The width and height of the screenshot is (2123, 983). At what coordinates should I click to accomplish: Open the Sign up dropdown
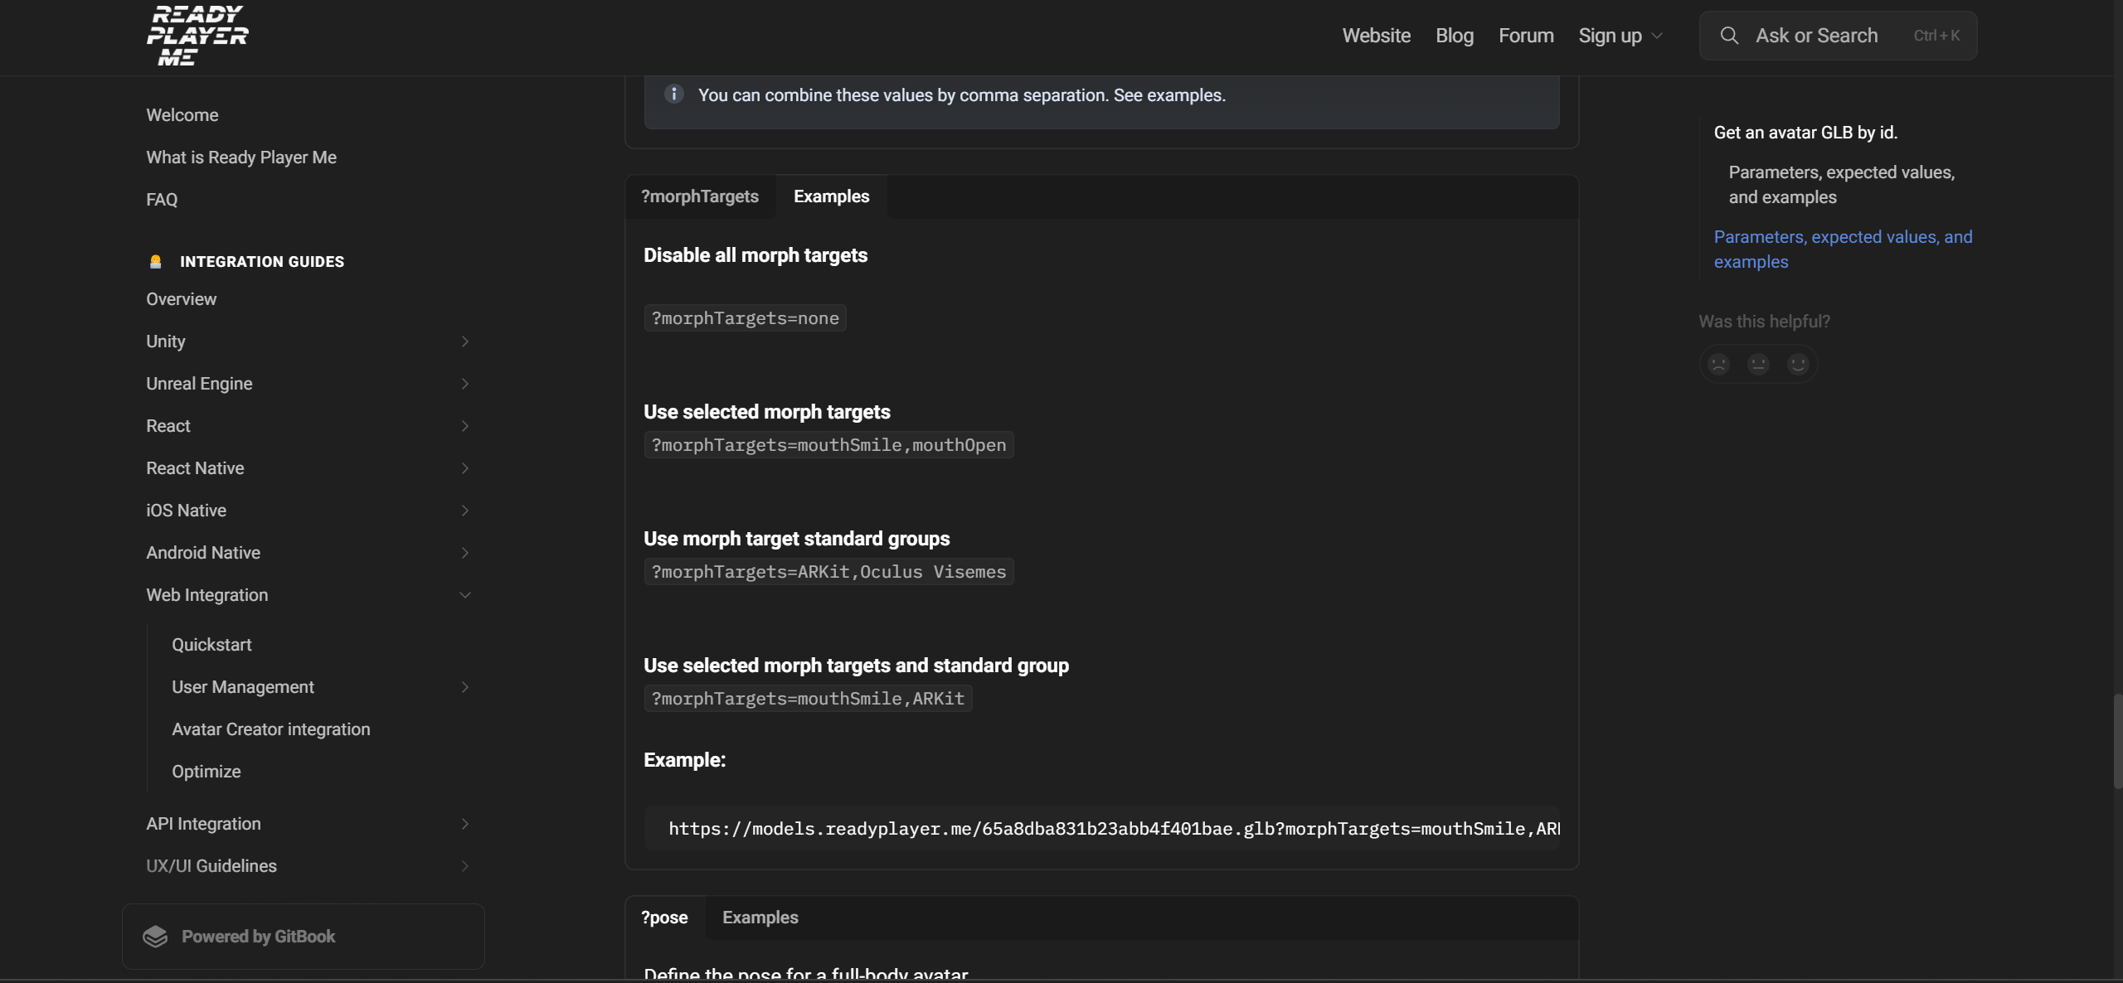point(1620,36)
